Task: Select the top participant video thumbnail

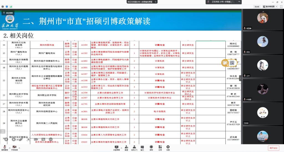Action: coord(262,18)
